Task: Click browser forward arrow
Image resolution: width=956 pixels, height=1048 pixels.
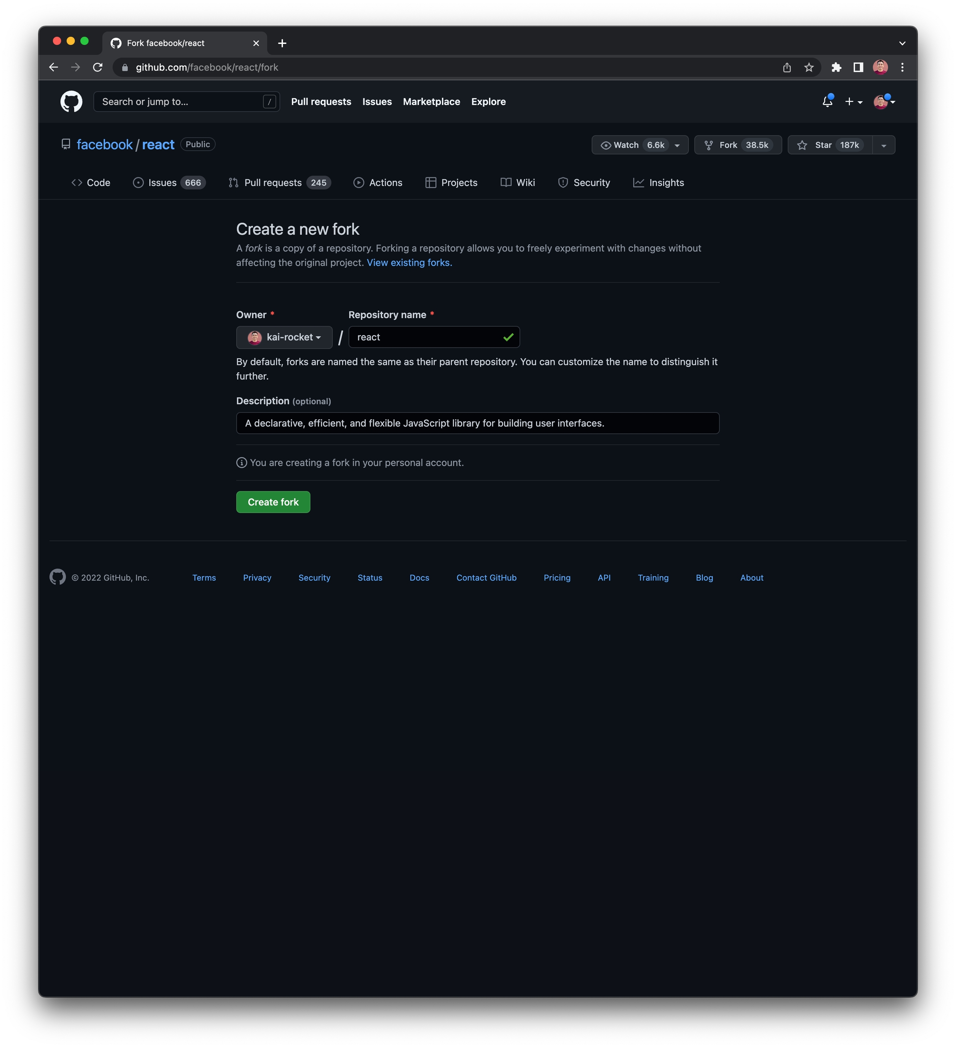Action: coord(76,67)
